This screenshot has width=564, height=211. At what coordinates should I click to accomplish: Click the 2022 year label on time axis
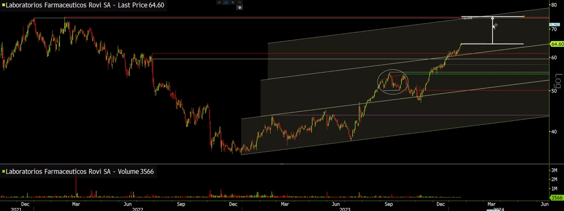[137, 209]
